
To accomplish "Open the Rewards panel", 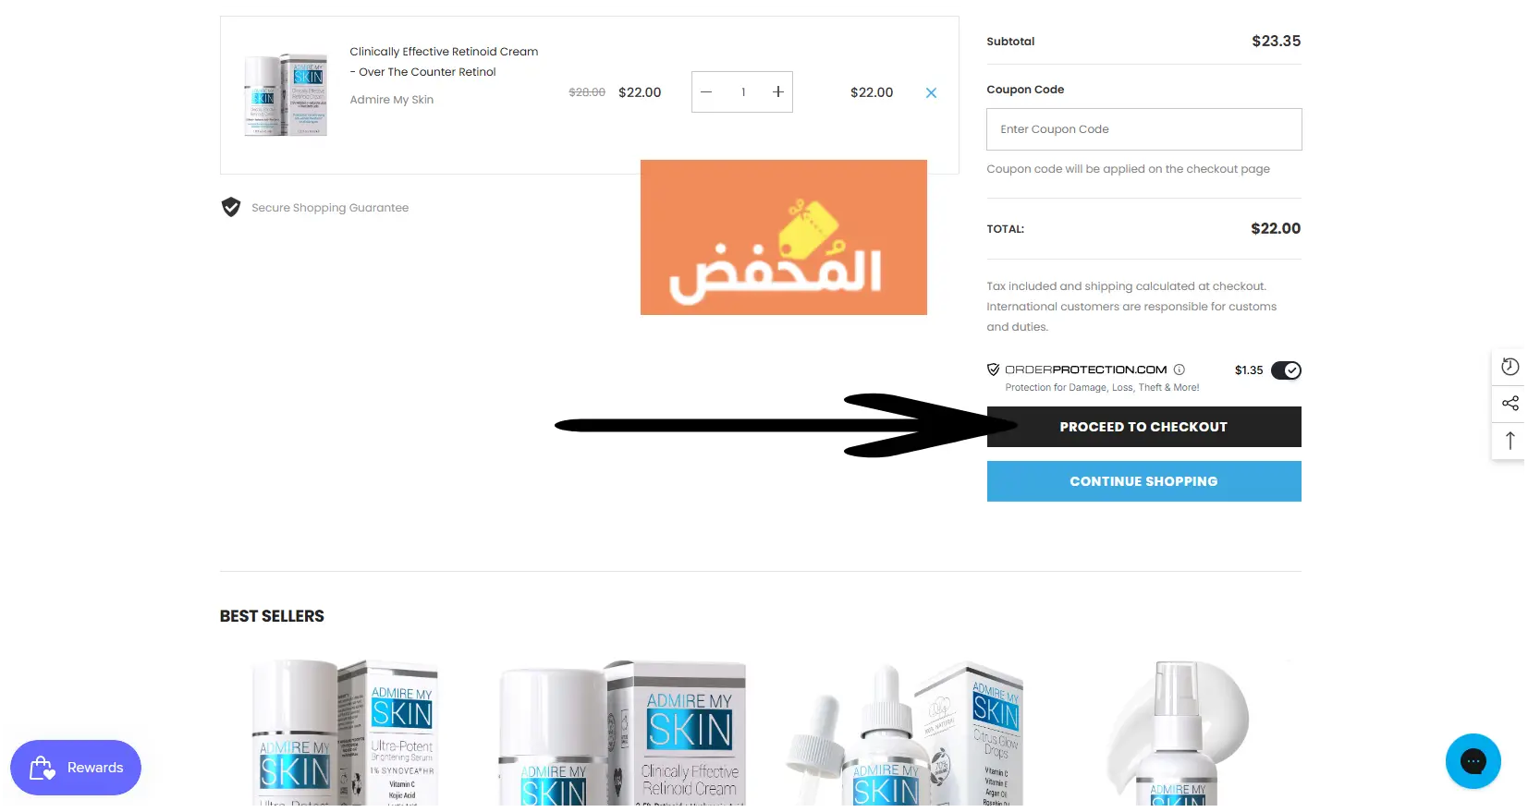I will point(76,768).
